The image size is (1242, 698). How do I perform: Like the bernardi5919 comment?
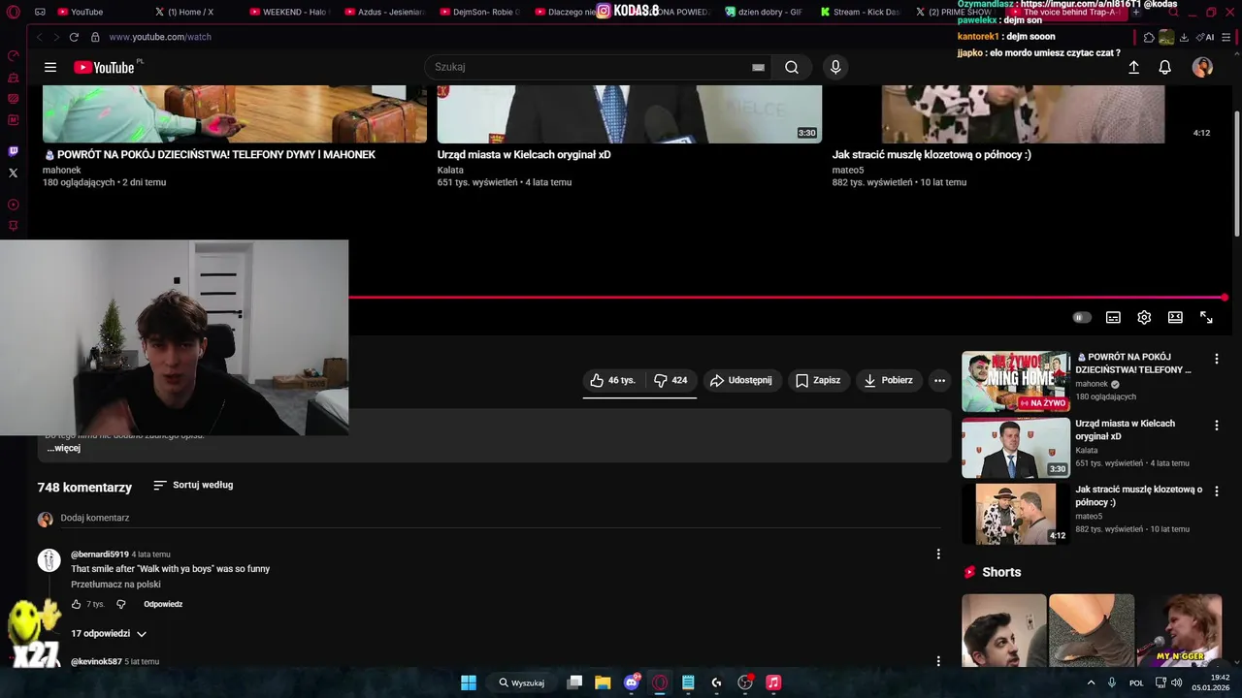pos(77,604)
